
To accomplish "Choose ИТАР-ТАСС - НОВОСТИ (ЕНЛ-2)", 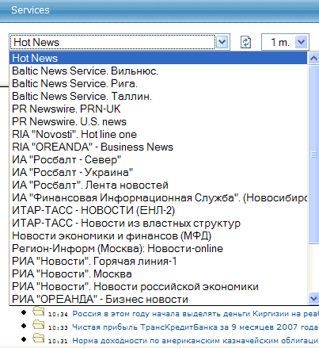I will [x=158, y=210].
